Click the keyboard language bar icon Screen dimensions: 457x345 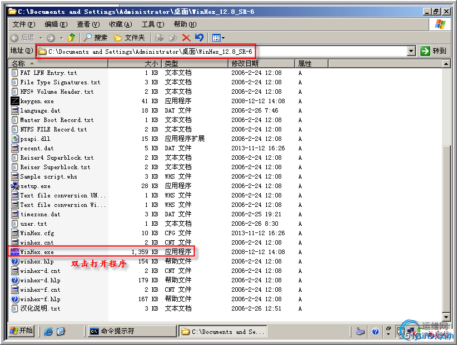click(x=360, y=331)
